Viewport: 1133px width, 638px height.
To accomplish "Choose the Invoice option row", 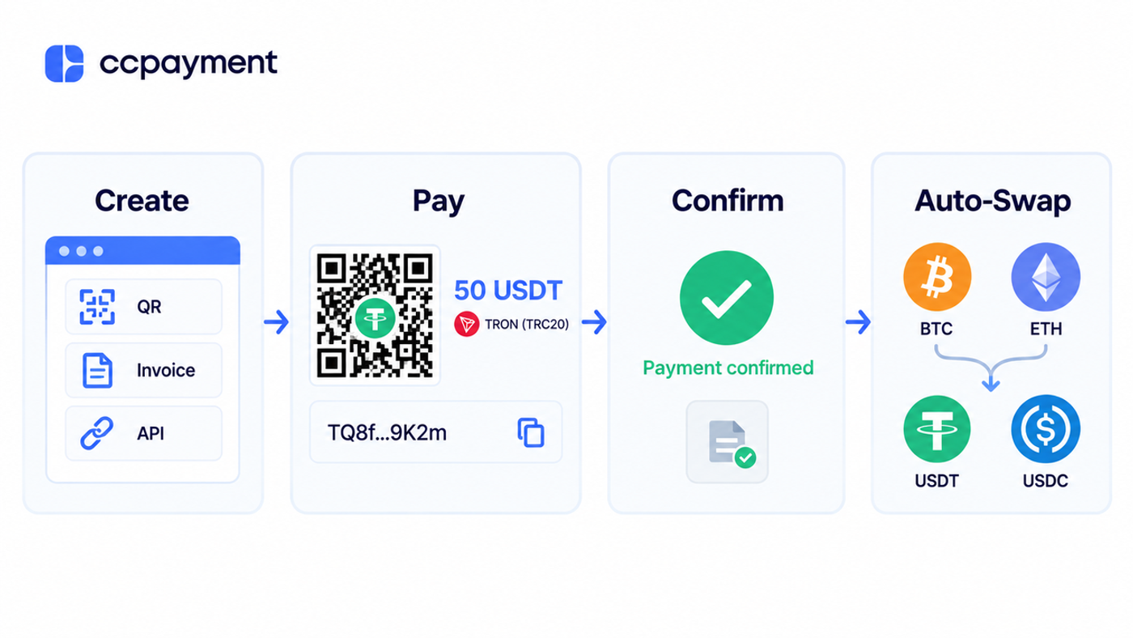I will click(x=143, y=370).
